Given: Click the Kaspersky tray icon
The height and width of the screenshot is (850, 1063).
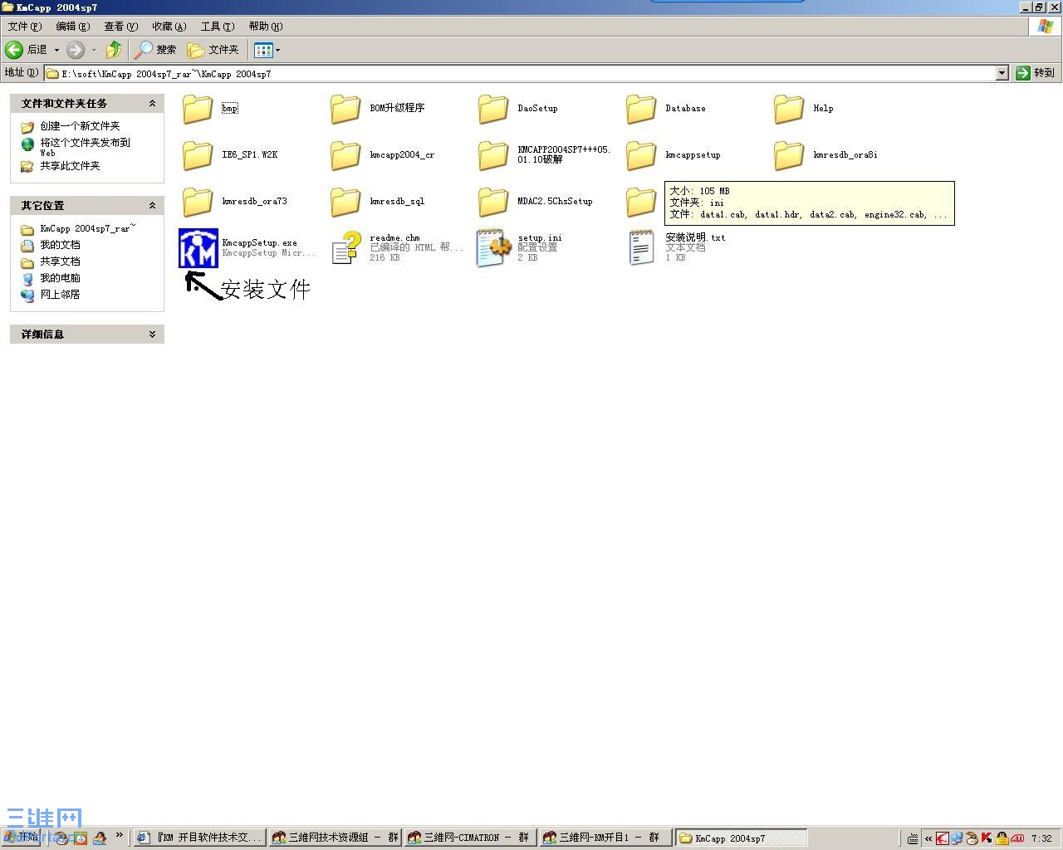Looking at the screenshot, I should [x=987, y=838].
